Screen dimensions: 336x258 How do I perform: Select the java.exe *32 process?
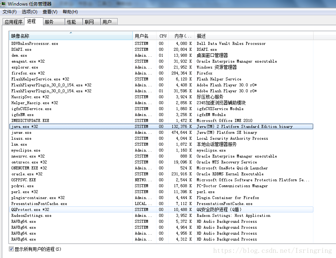pyautogui.click(x=161, y=126)
